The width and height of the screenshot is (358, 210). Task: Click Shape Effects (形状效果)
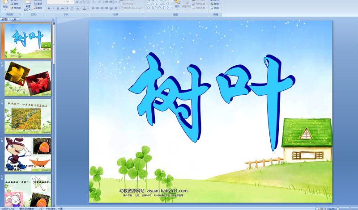200,8
